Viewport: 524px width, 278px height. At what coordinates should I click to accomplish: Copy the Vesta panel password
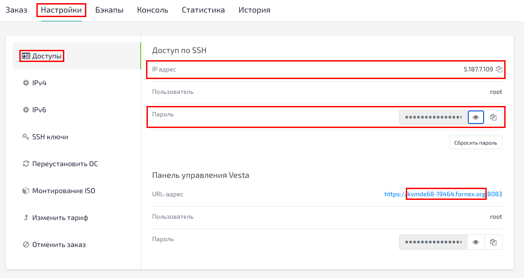click(x=493, y=242)
